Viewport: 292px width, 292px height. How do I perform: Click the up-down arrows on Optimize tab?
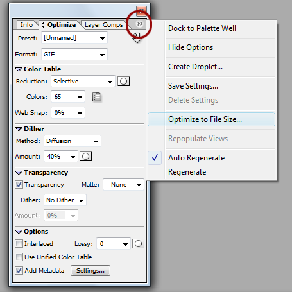[43, 25]
